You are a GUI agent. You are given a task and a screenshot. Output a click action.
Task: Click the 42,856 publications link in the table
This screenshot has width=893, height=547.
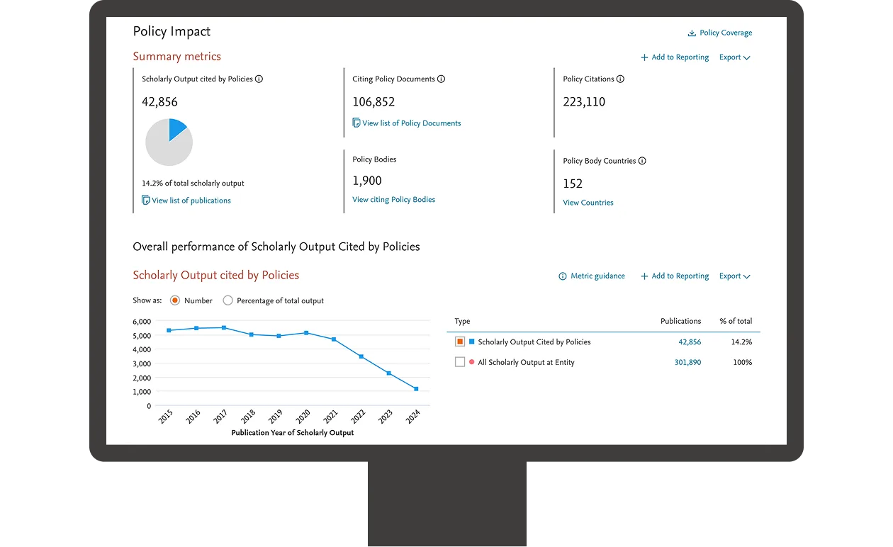coord(690,341)
